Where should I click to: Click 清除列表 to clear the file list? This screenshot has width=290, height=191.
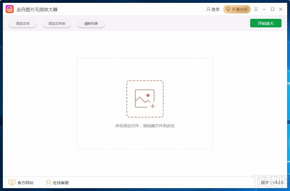[x=91, y=24]
